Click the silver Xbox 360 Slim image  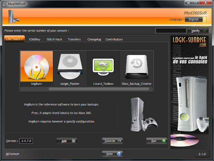(x=143, y=114)
